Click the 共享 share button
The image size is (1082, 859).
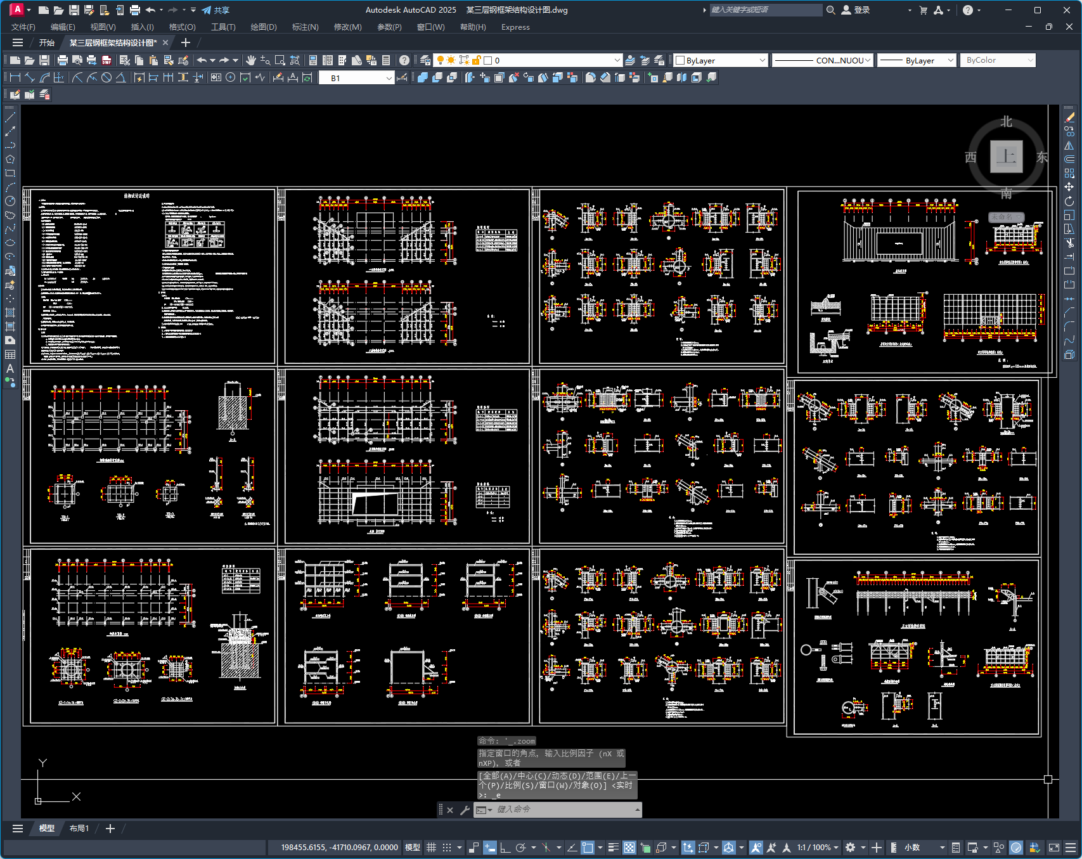[216, 10]
